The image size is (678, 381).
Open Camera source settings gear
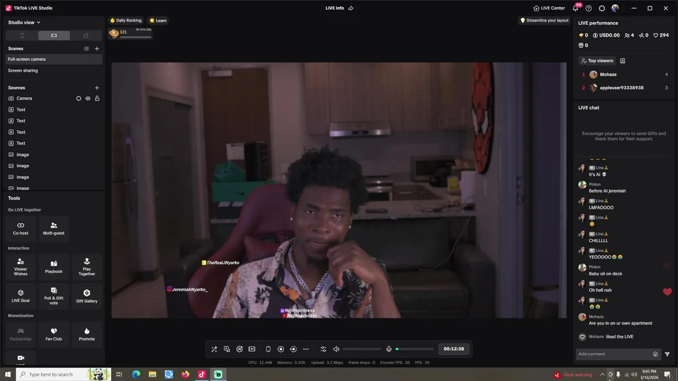coord(78,98)
